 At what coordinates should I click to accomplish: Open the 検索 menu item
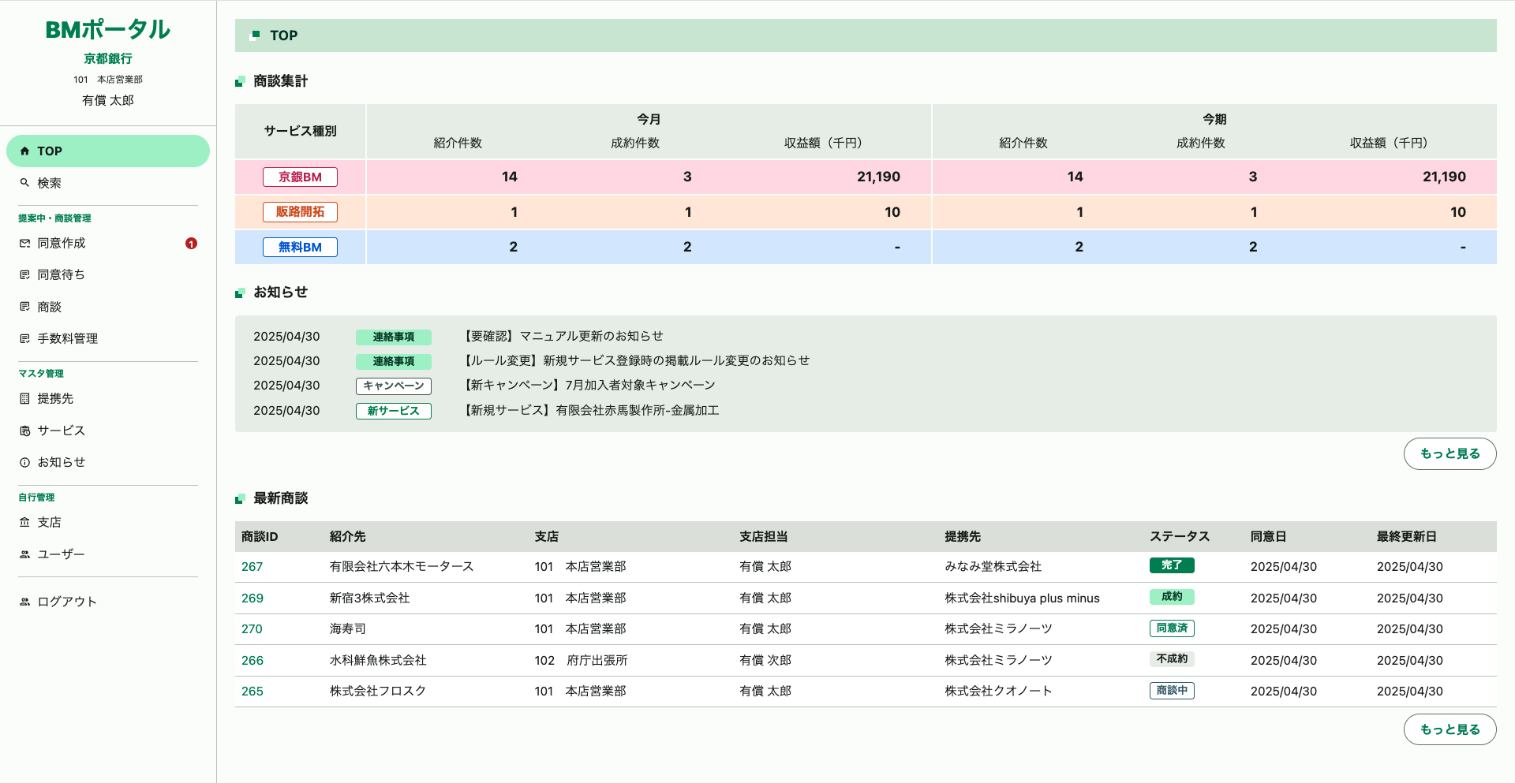tap(108, 183)
